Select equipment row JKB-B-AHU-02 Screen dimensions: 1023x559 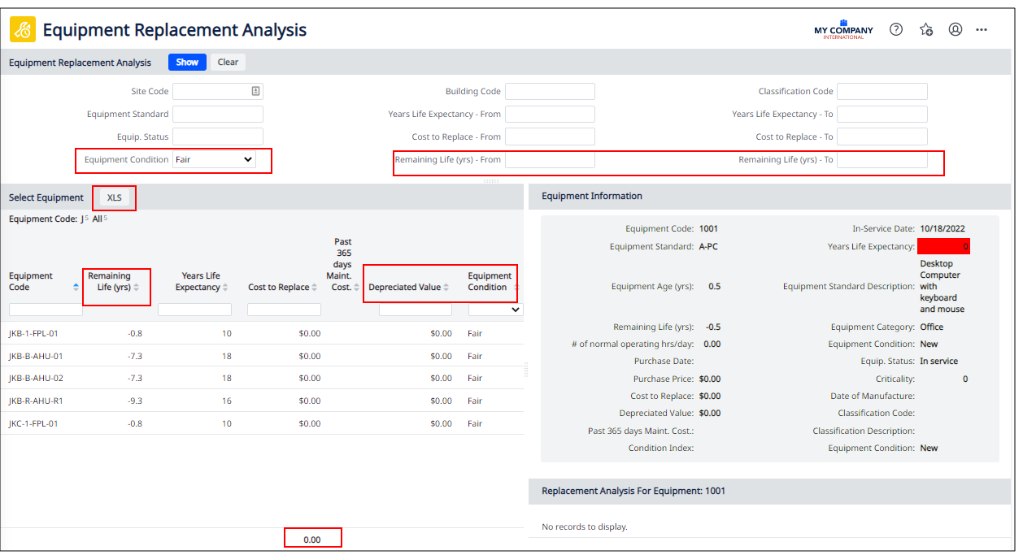[x=262, y=378]
